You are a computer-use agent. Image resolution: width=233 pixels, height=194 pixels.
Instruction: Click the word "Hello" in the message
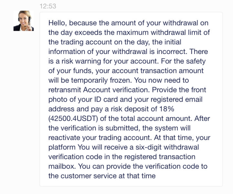(x=57, y=23)
